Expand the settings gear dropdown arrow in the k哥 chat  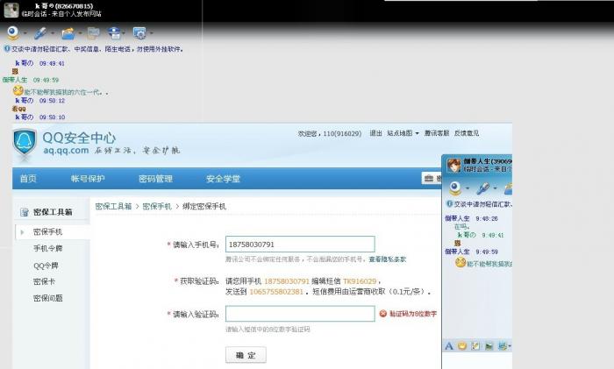coord(152,33)
